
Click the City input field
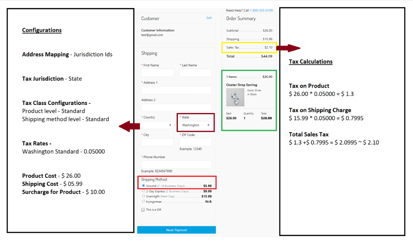point(157,142)
